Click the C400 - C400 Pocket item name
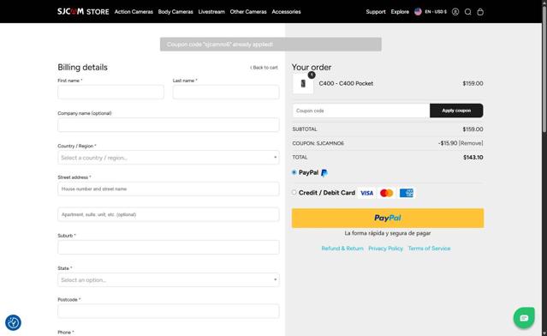 pyautogui.click(x=346, y=83)
